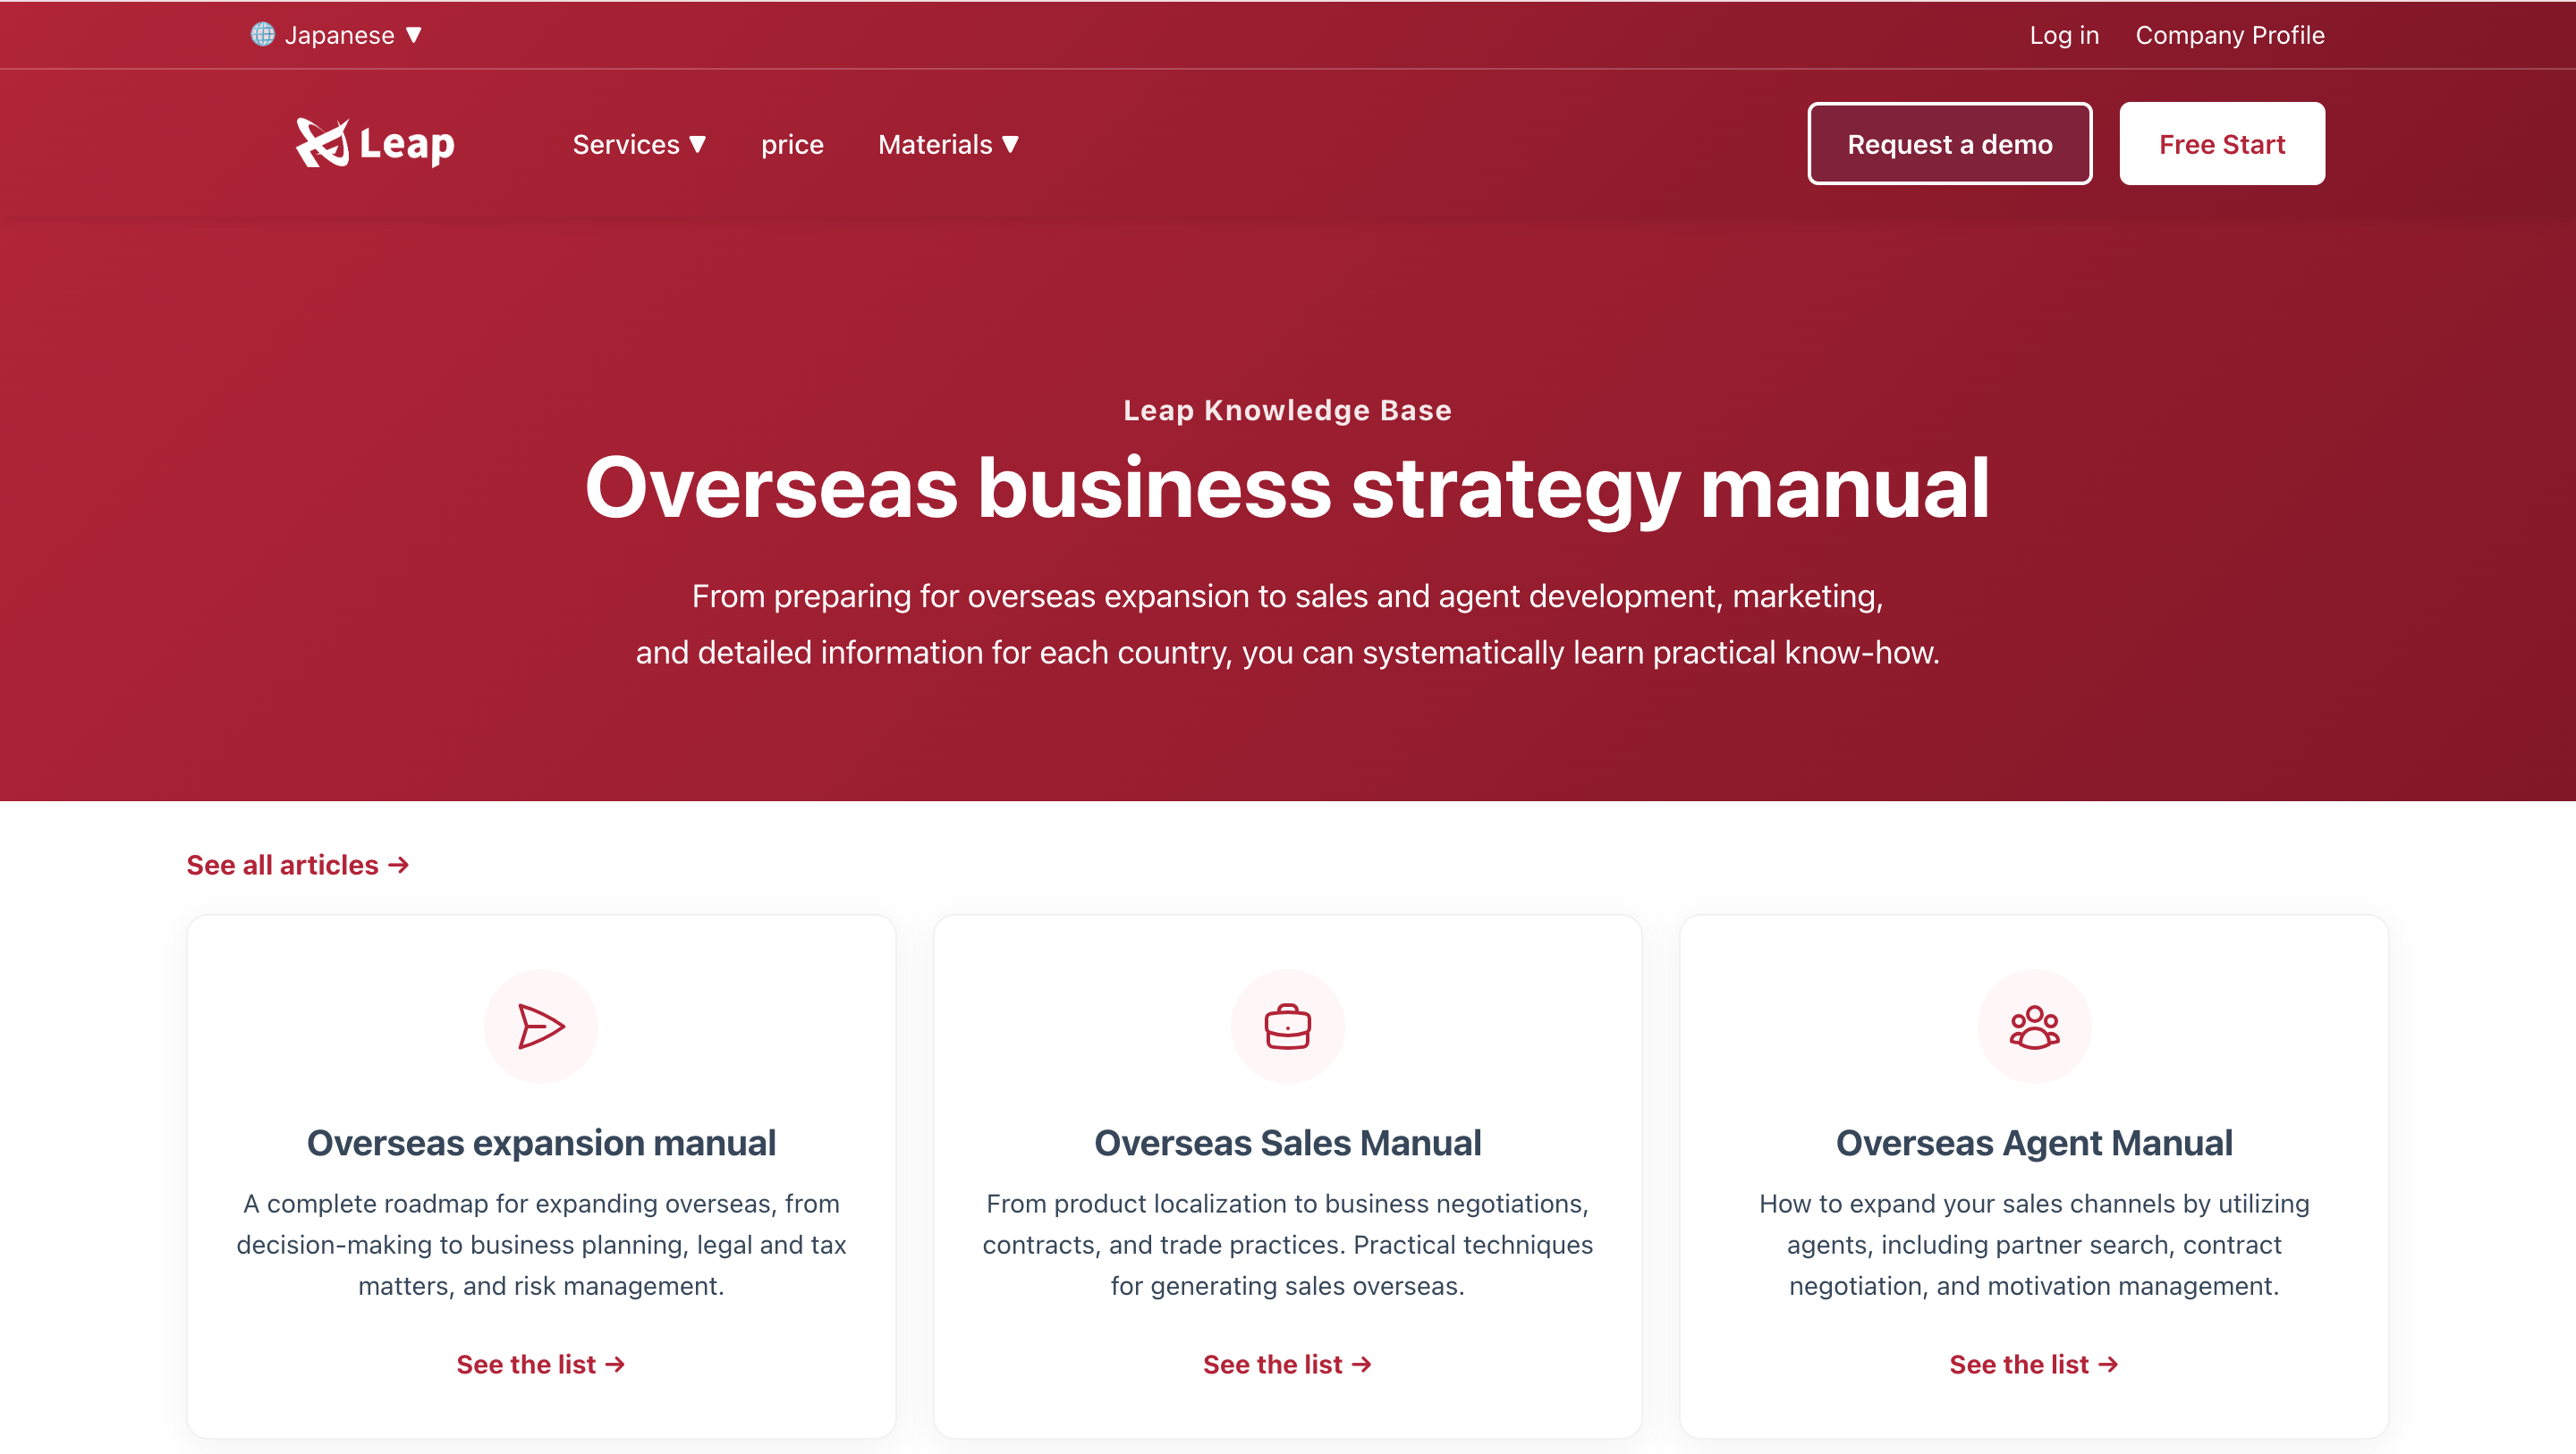Expand the Services menu
The height and width of the screenshot is (1454, 2576).
click(639, 144)
